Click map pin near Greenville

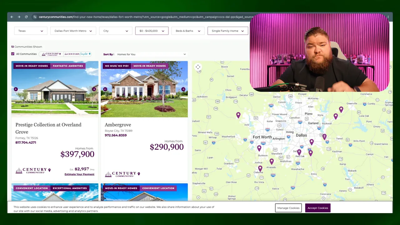[341, 109]
